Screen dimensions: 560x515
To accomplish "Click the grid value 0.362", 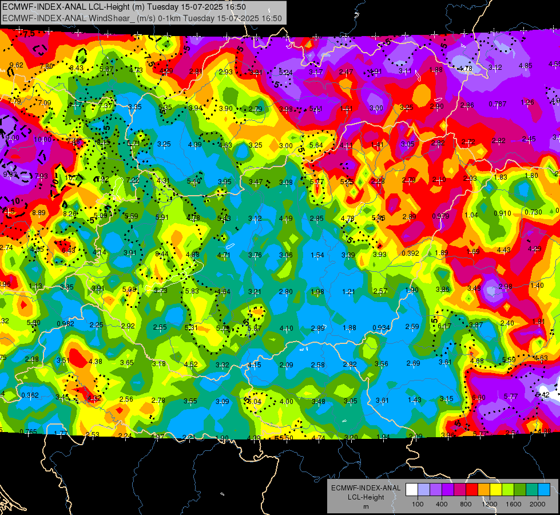I will coord(30,395).
